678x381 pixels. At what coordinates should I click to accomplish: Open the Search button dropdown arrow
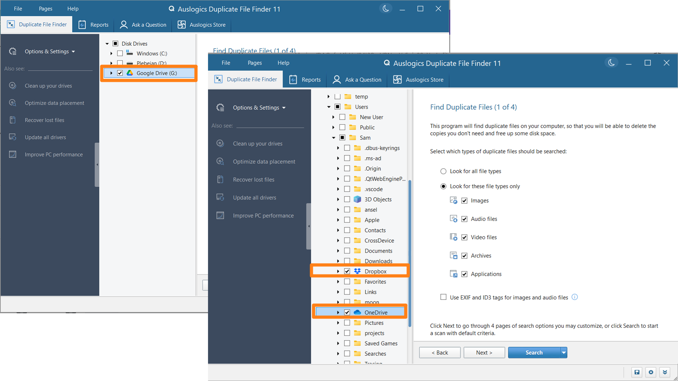pyautogui.click(x=564, y=352)
